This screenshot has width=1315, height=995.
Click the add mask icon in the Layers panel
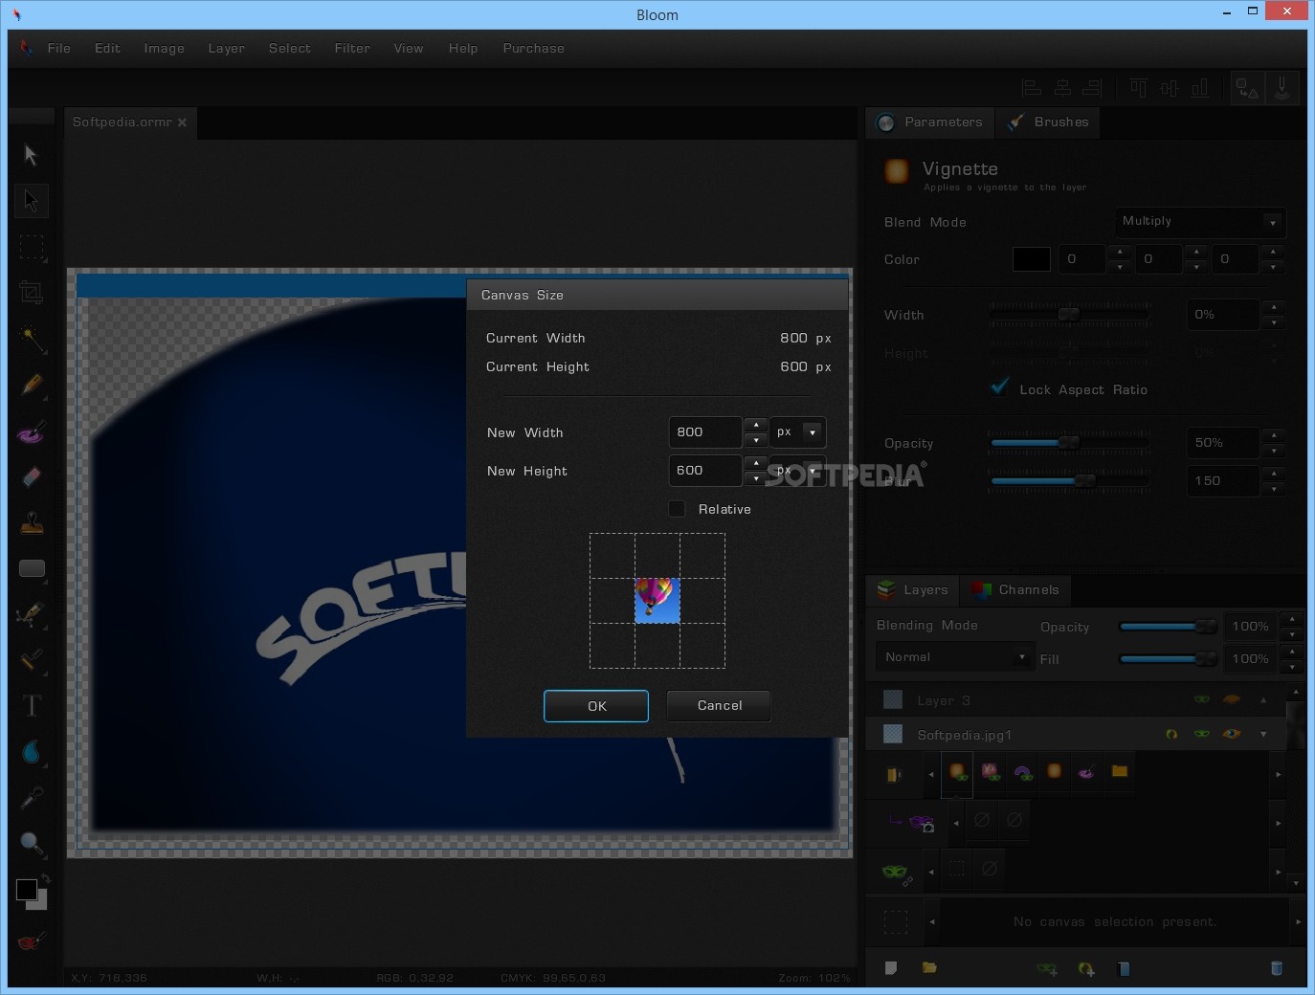click(1047, 969)
